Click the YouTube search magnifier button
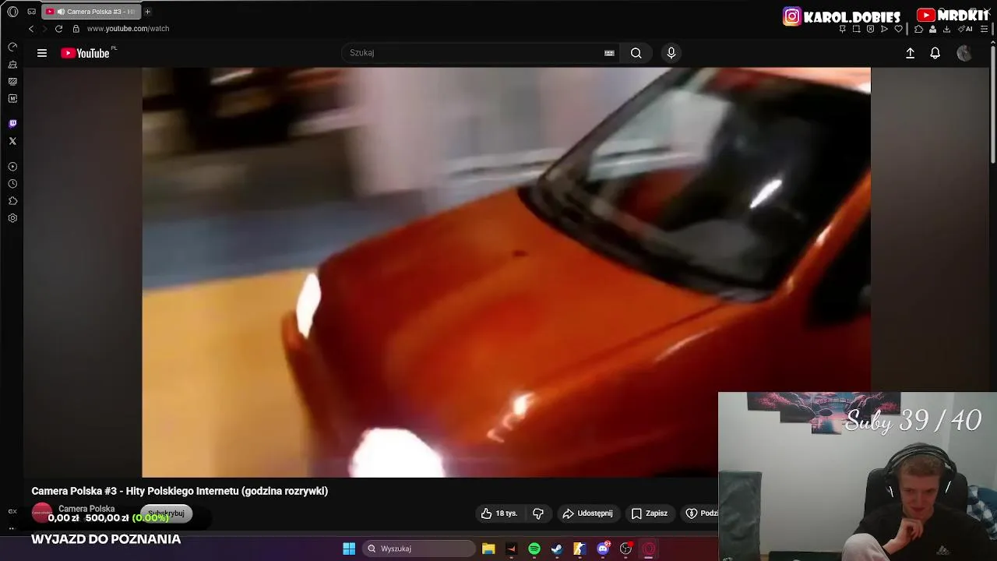The image size is (997, 561). point(636,53)
